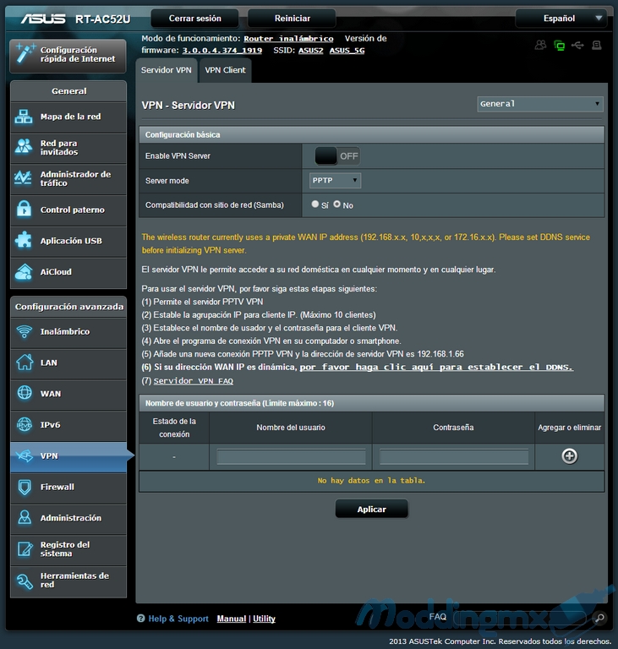Viewport: 618px width, 649px height.
Task: Select the Aplicación USB puzzle icon
Action: [24, 241]
